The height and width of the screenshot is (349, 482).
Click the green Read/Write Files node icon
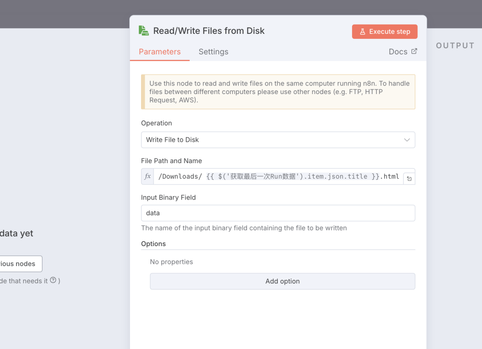click(x=143, y=30)
